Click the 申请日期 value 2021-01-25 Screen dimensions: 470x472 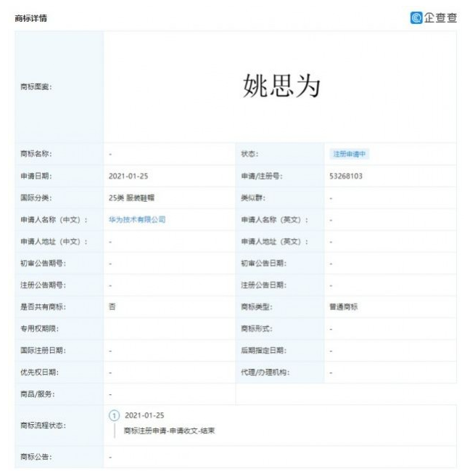click(x=128, y=176)
